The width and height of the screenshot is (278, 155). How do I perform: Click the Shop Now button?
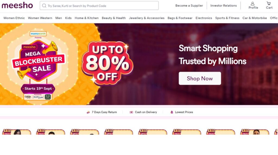tap(200, 78)
